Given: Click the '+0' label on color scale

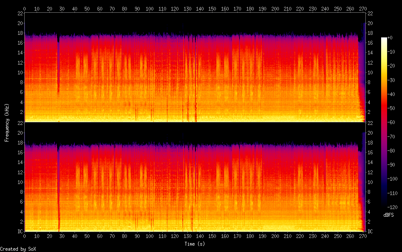Looking at the screenshot, I should (x=390, y=37).
